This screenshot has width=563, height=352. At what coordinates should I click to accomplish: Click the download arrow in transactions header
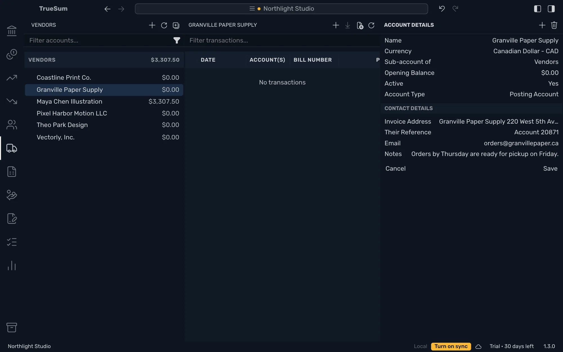(348, 25)
